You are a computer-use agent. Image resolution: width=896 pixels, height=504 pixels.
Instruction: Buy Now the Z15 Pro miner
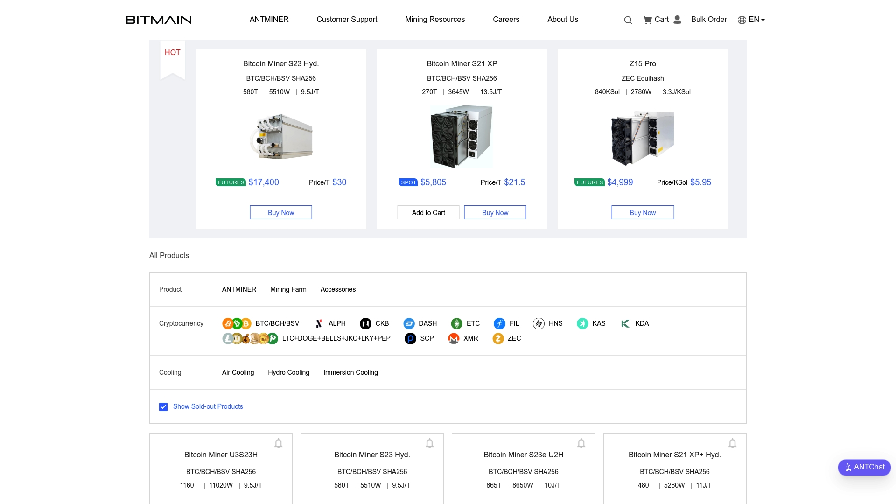point(643,212)
